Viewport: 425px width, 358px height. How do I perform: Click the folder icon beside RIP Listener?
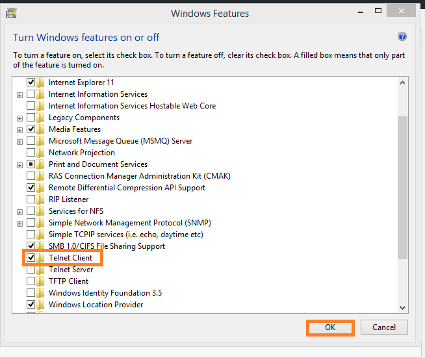[40, 199]
